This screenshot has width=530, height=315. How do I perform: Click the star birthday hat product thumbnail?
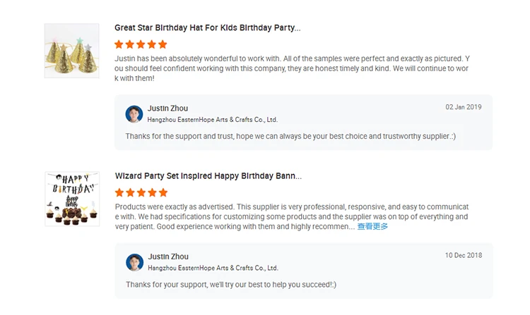(x=71, y=51)
